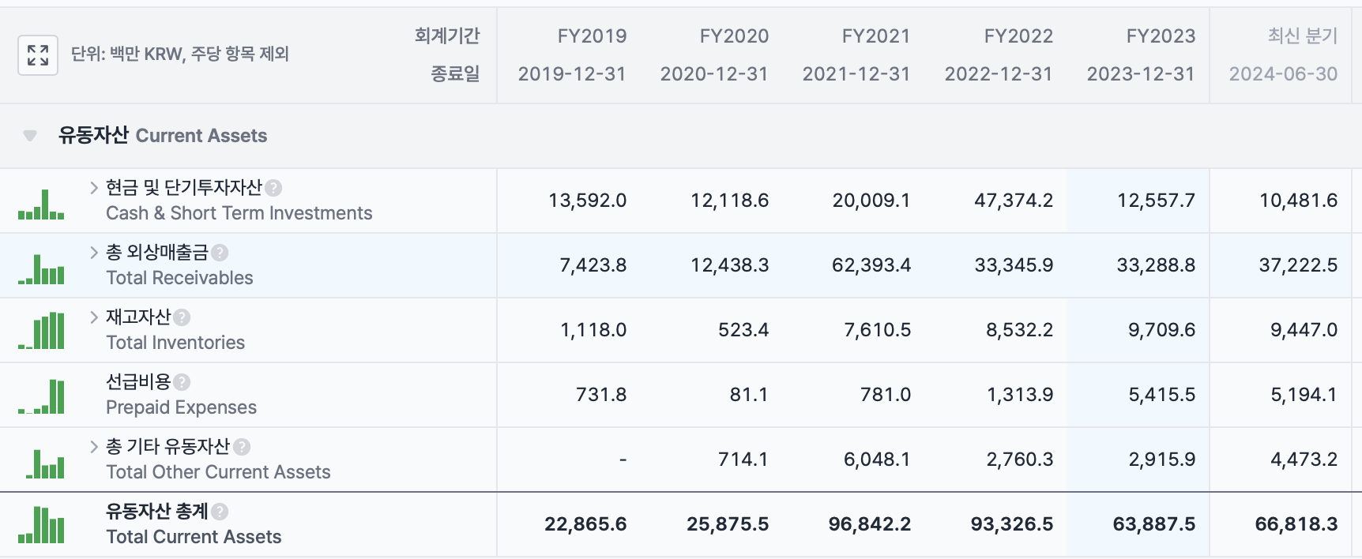Collapse the 유동자산 Current Assets section
1362x559 pixels.
coord(30,136)
